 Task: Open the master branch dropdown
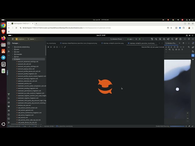[32, 39]
